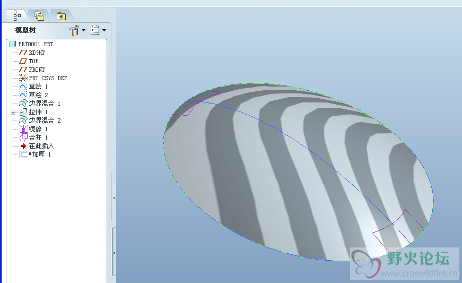This screenshot has width=462, height=283.
Task: Select the RIGHT datum plane
Action: pos(37,53)
